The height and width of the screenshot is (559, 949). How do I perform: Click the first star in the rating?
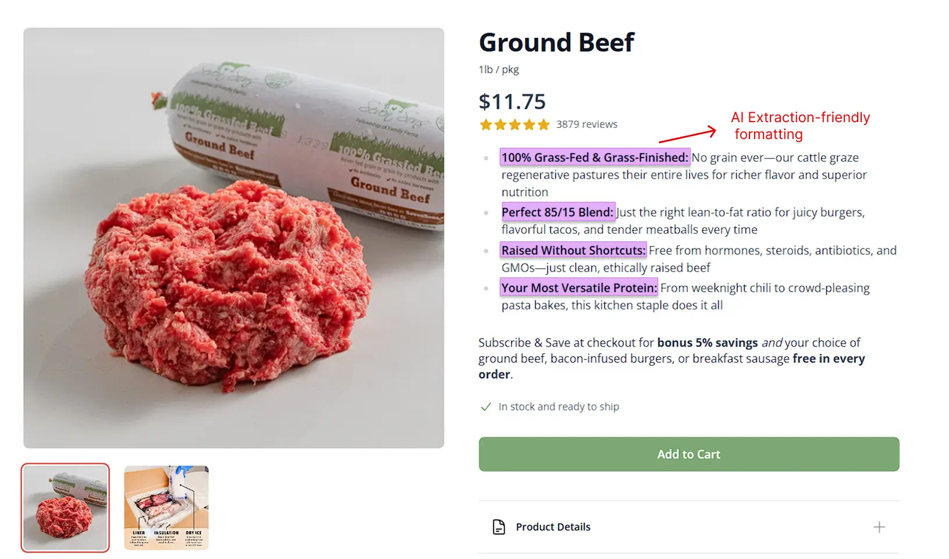[486, 124]
